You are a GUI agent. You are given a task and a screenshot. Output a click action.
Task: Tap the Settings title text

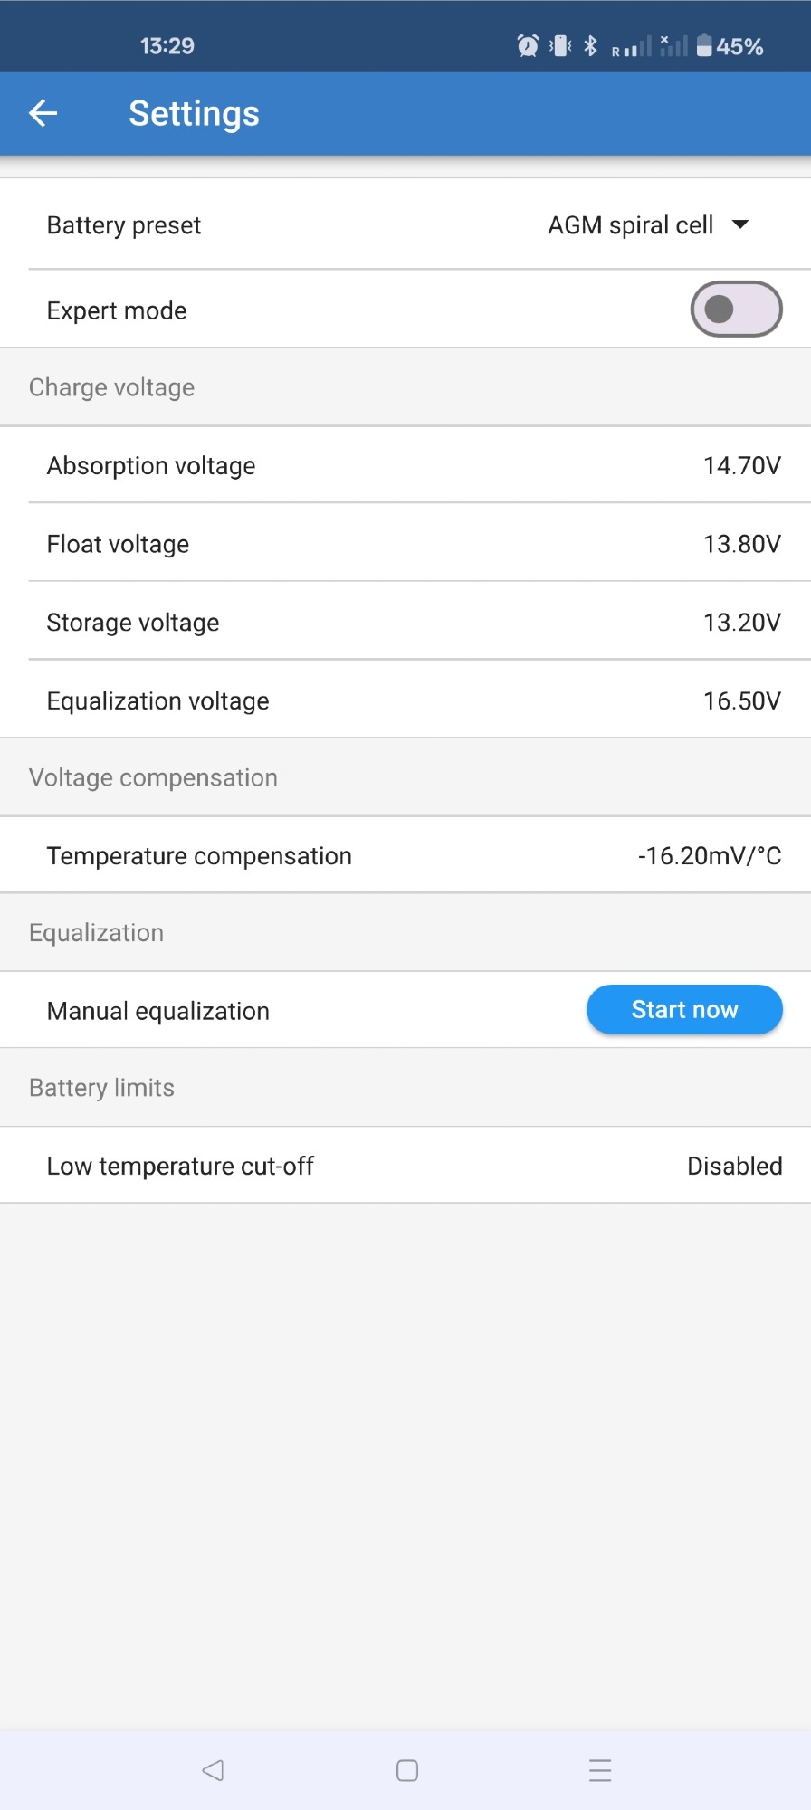[194, 114]
